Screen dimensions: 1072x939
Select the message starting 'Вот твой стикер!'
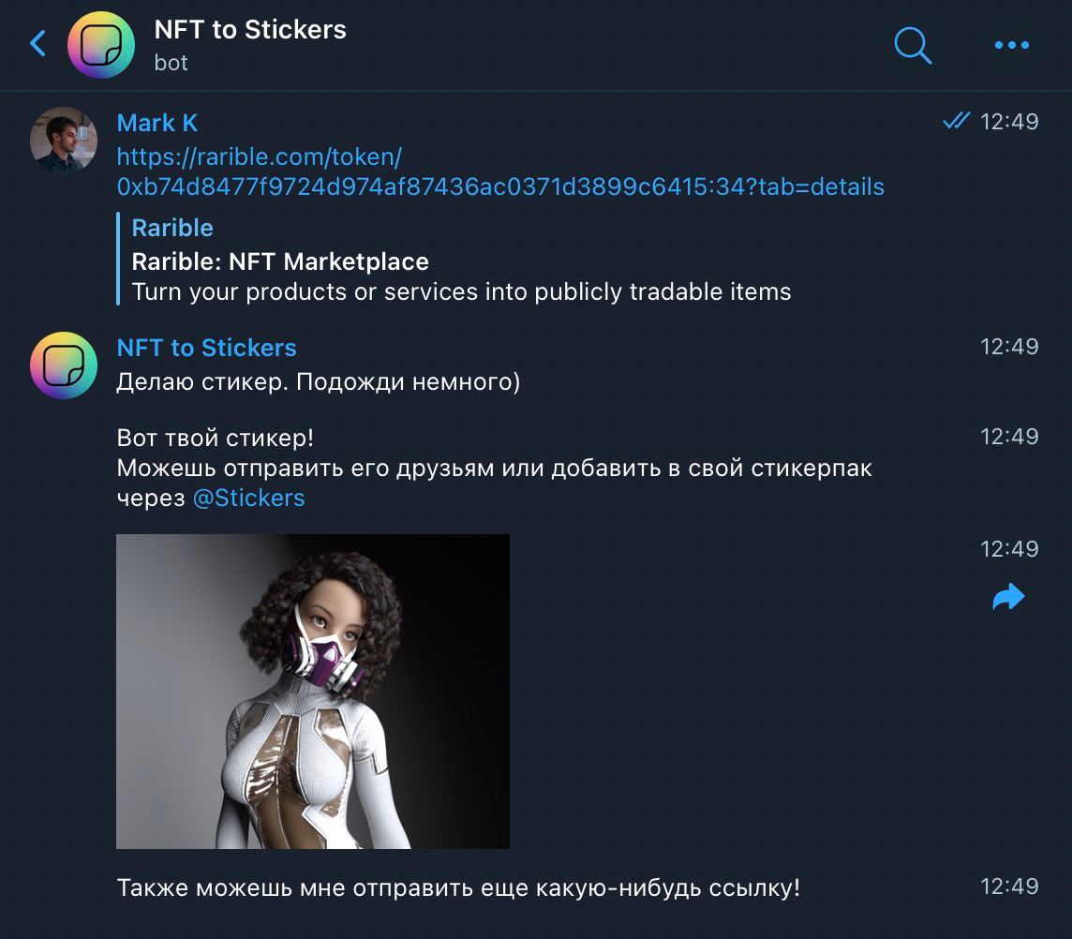[494, 468]
